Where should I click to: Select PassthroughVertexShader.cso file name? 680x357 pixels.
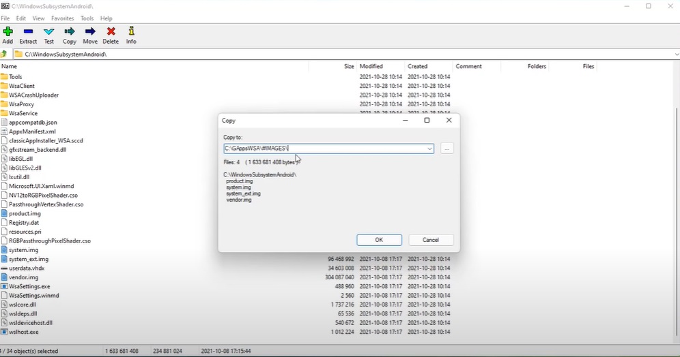point(46,204)
